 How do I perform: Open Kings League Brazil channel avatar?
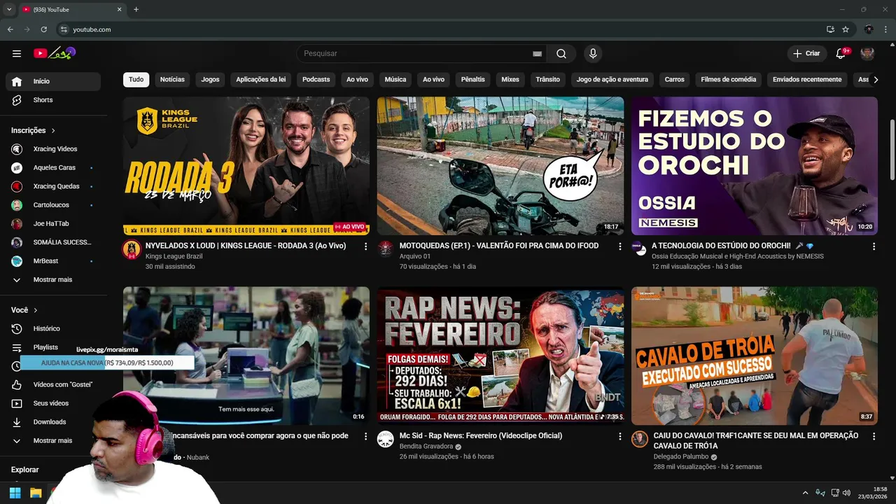(132, 249)
